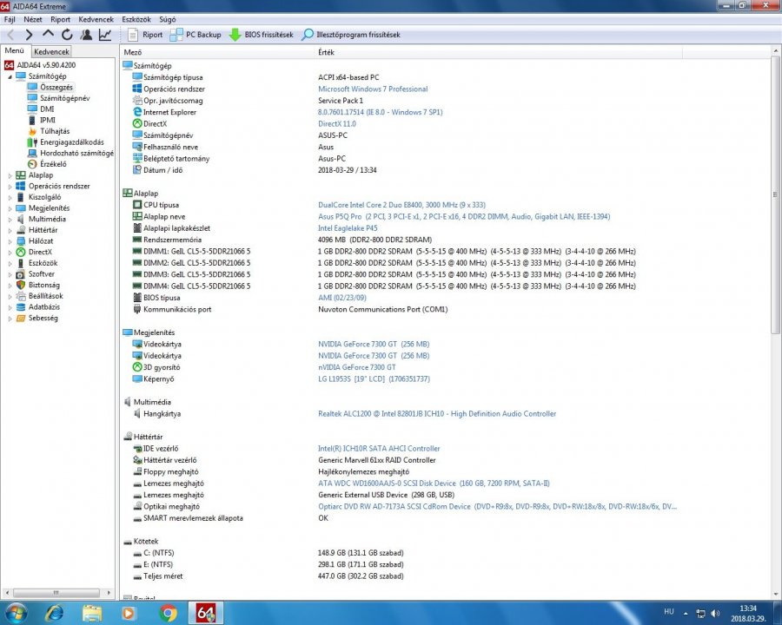This screenshot has width=782, height=625.
Task: Click the Refresh toolbar icon
Action: tap(67, 35)
